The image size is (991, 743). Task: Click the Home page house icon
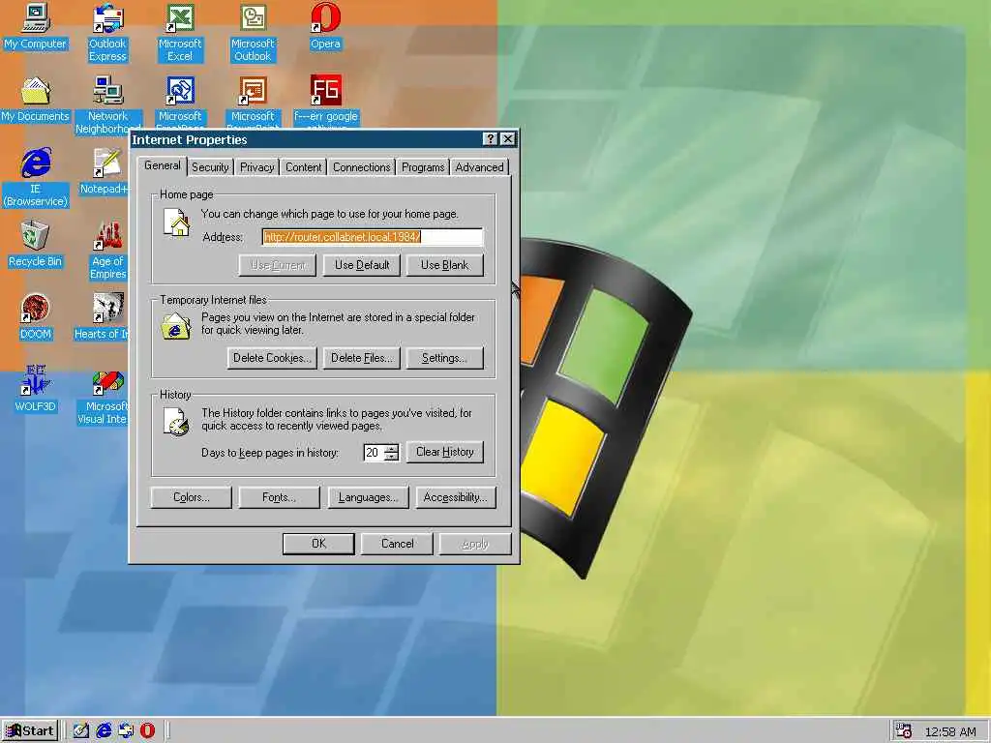click(177, 223)
